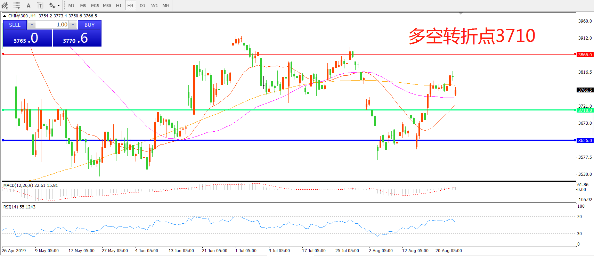
Task: Select the H1 timeframe button
Action: tap(119, 6)
